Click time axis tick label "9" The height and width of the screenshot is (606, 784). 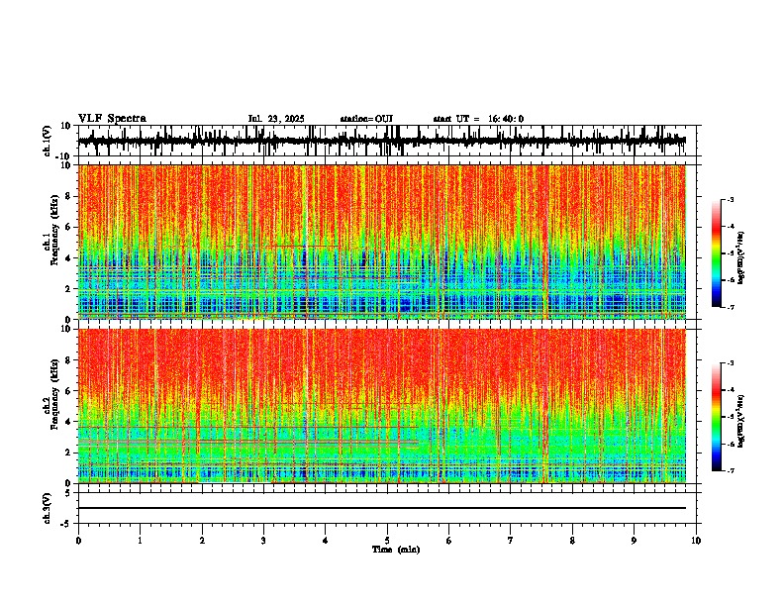(x=634, y=541)
